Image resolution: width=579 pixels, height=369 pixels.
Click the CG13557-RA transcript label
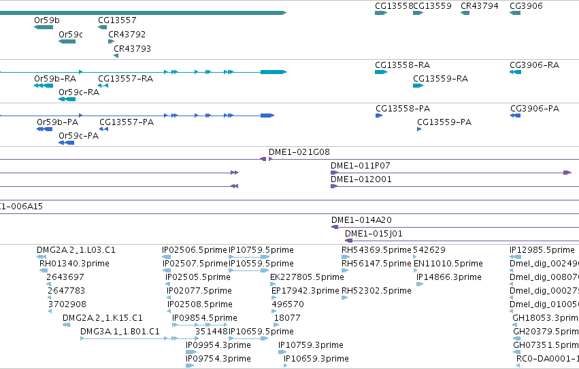coord(126,79)
